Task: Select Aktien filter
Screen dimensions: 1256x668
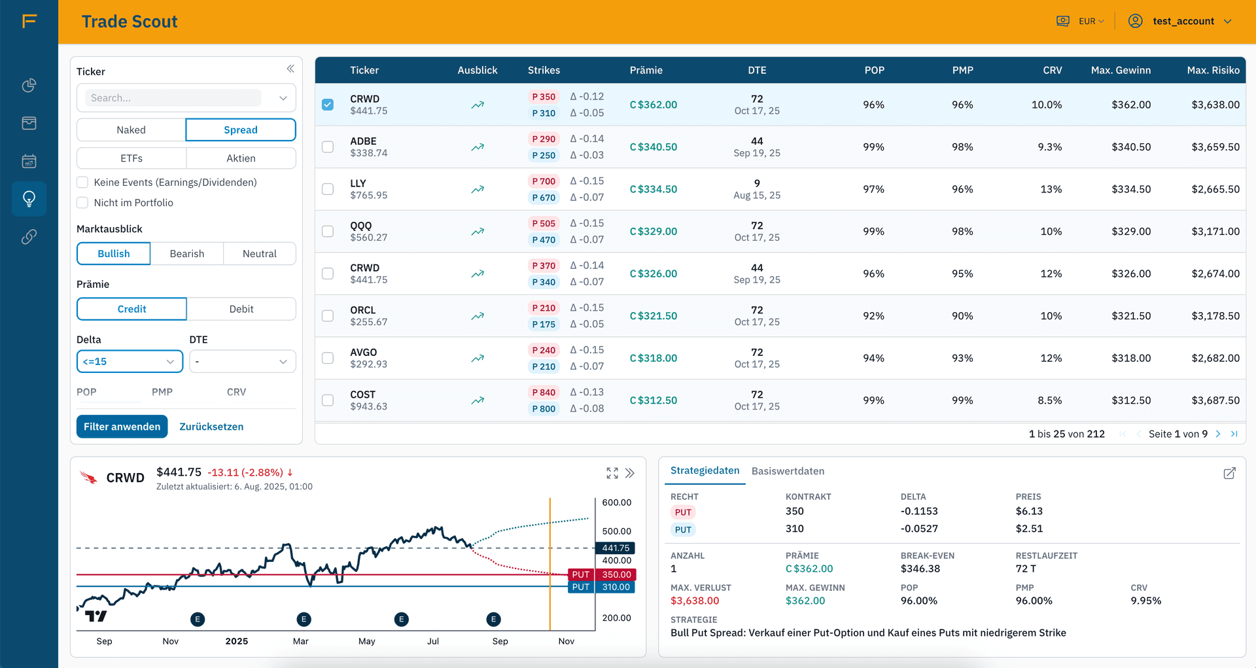Action: point(241,158)
